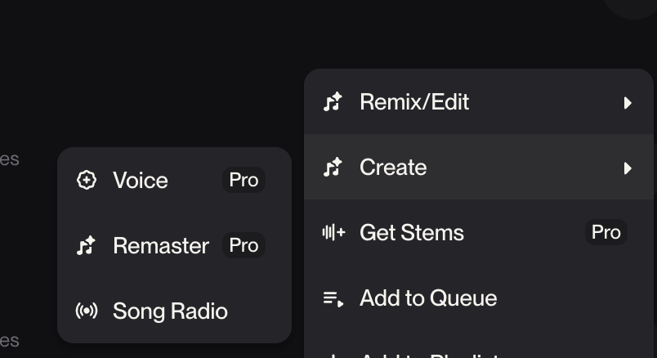The height and width of the screenshot is (358, 657).
Task: Click the Voice icon in the submenu
Action: pos(86,181)
